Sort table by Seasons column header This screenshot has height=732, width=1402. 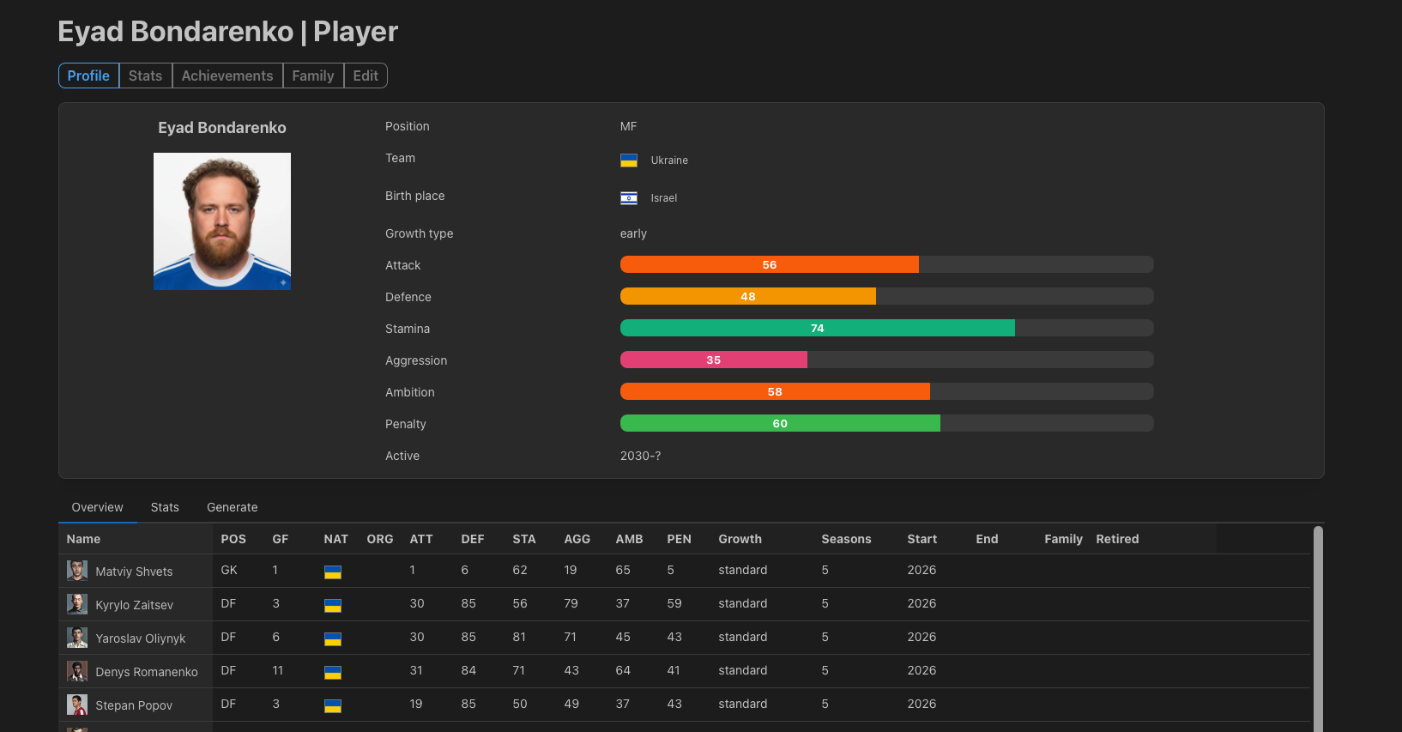[x=846, y=539]
